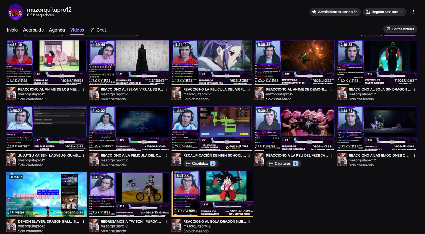This screenshot has width=426, height=234.
Task: Play the 5:39:21 video thumbnail
Action: (x=295, y=128)
